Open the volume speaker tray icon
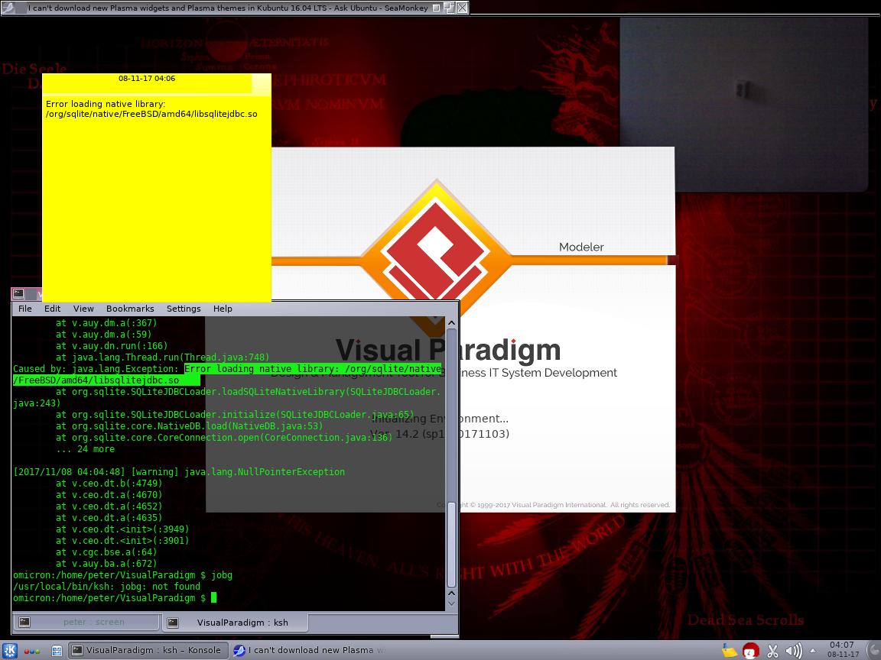Screen dimensions: 881x660 click(793, 651)
